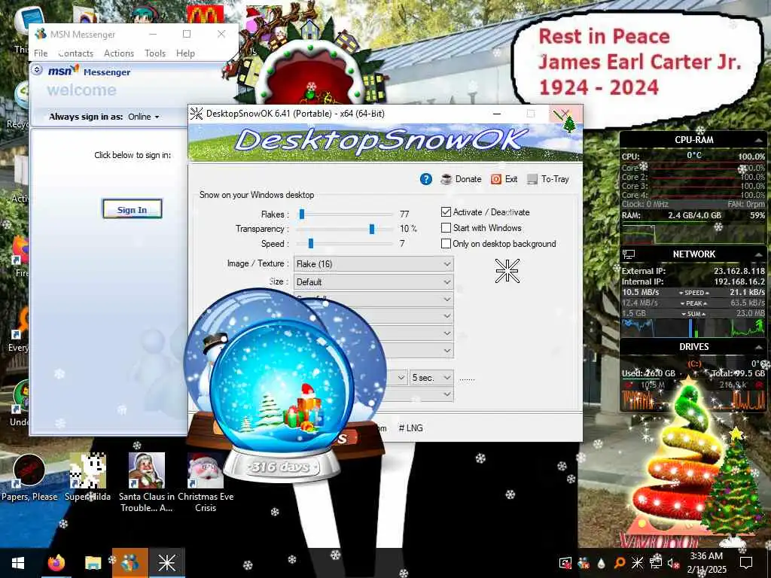
Task: Open the taskbar clock showing 3:36 AM
Action: 706,563
